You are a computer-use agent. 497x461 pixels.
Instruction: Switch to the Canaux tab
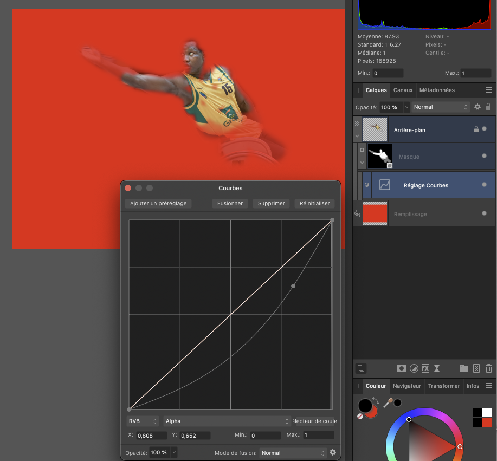tap(403, 90)
